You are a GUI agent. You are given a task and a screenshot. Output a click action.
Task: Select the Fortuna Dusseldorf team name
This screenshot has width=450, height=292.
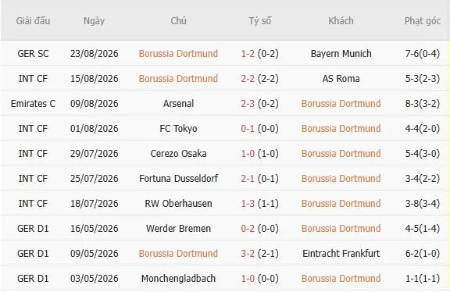tap(178, 179)
